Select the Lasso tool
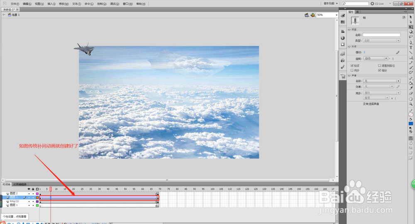 [x=411, y=37]
